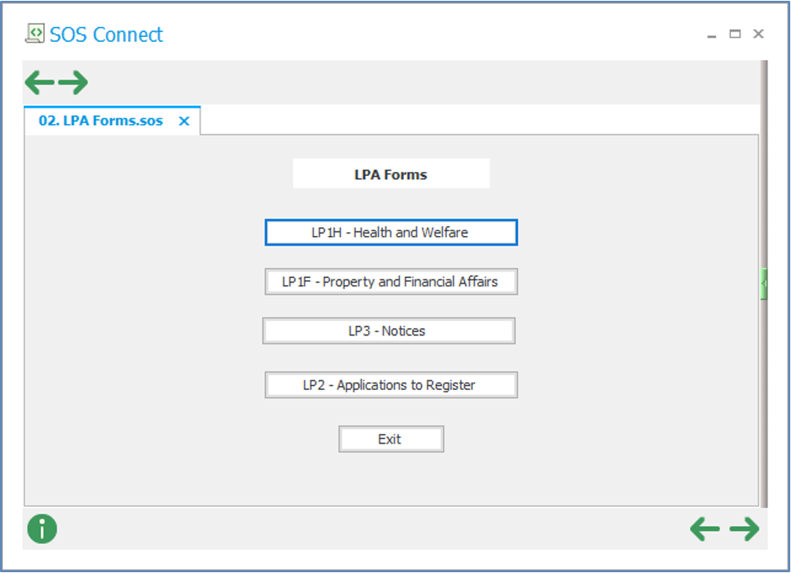Viewport: 791px width, 573px height.
Task: Open LP1F - Property and Financial Affairs form
Action: pyautogui.click(x=391, y=282)
